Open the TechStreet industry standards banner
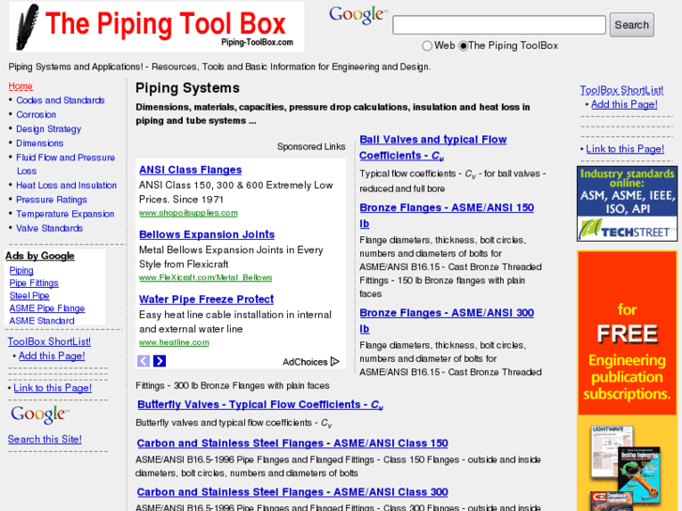This screenshot has width=682, height=511. point(628,203)
